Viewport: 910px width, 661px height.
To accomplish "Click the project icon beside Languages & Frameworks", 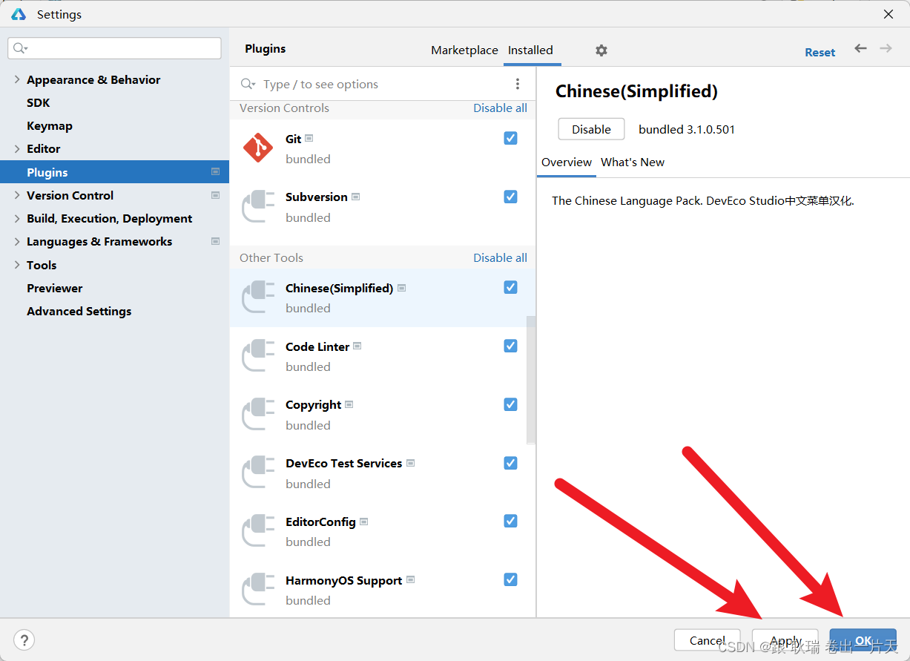I will coord(215,241).
